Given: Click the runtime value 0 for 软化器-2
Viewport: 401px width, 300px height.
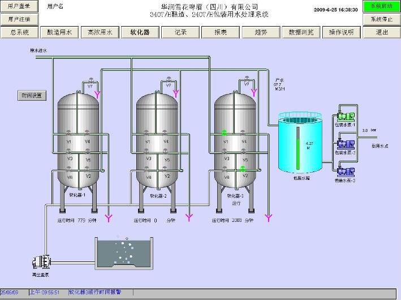Looking at the screenshot, I should 156,220.
